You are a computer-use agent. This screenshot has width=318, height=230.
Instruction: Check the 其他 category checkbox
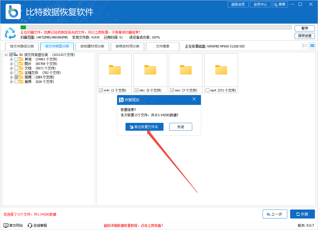(16, 59)
